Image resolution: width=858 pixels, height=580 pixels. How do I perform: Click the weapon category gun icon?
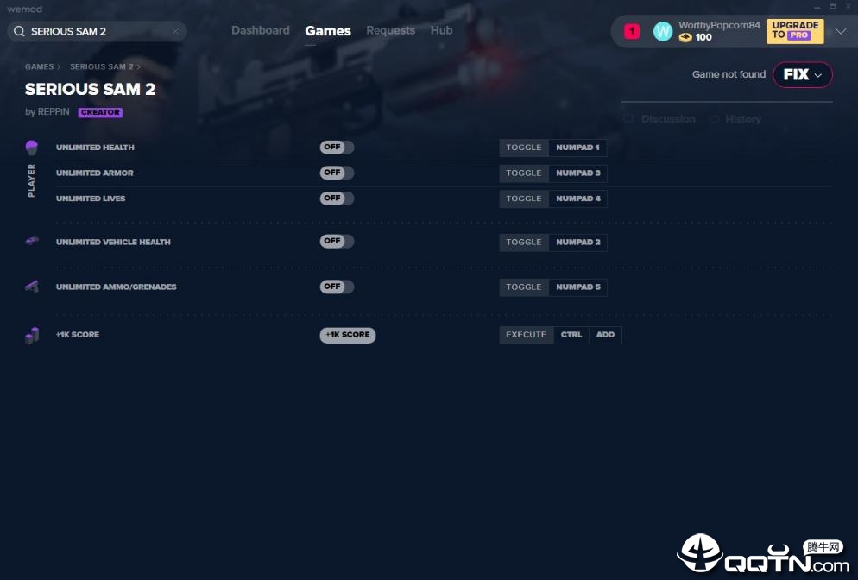32,287
